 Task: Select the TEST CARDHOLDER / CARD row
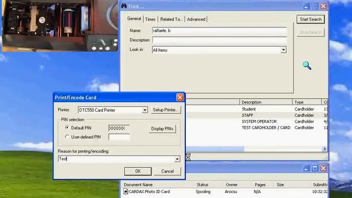(x=256, y=128)
